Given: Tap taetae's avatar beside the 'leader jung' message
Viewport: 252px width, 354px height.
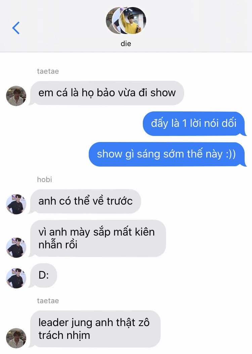Looking at the screenshot, I should pos(16,338).
